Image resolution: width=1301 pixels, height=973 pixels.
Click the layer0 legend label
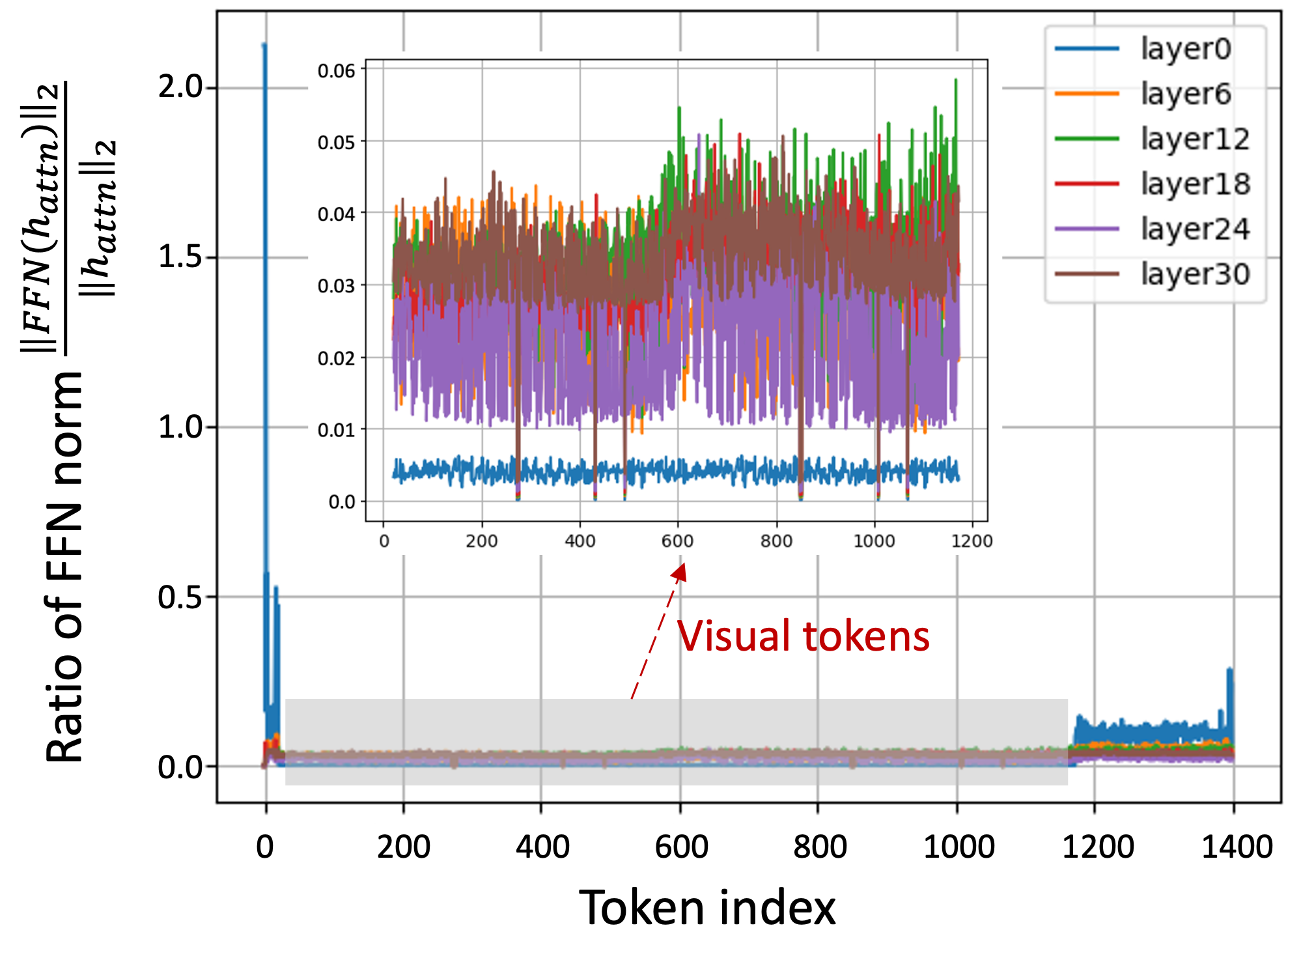pos(1185,49)
